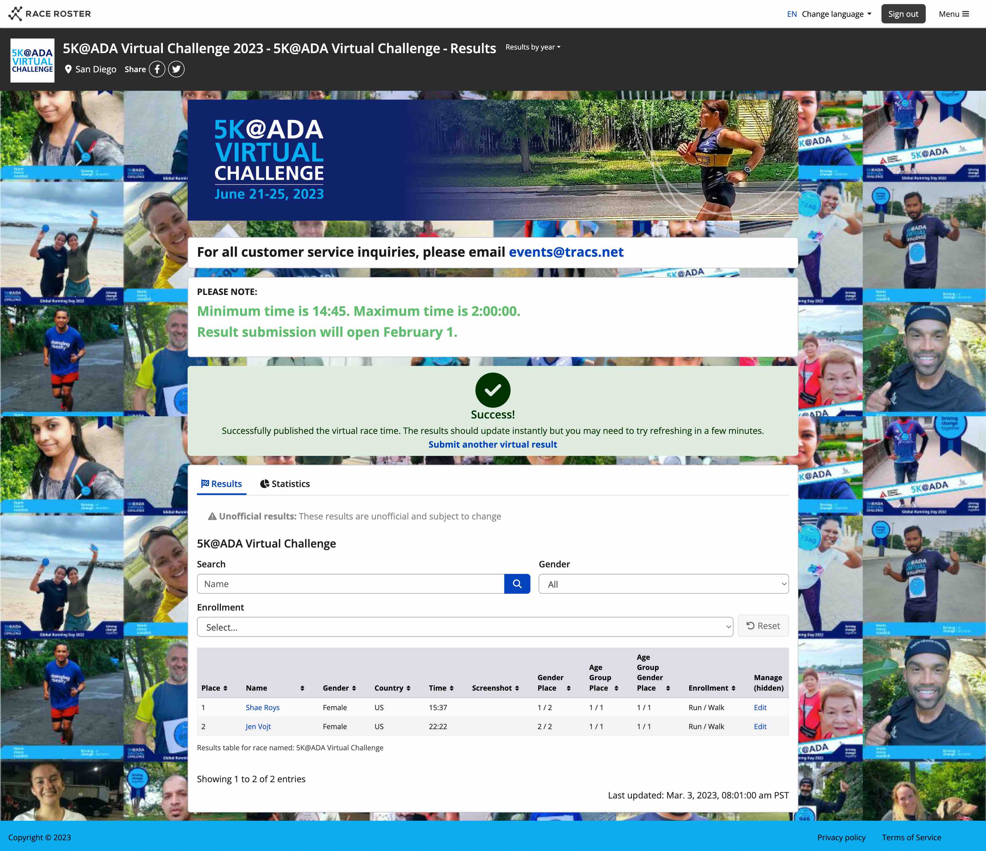
Task: Expand Results by year dropdown
Action: click(533, 47)
